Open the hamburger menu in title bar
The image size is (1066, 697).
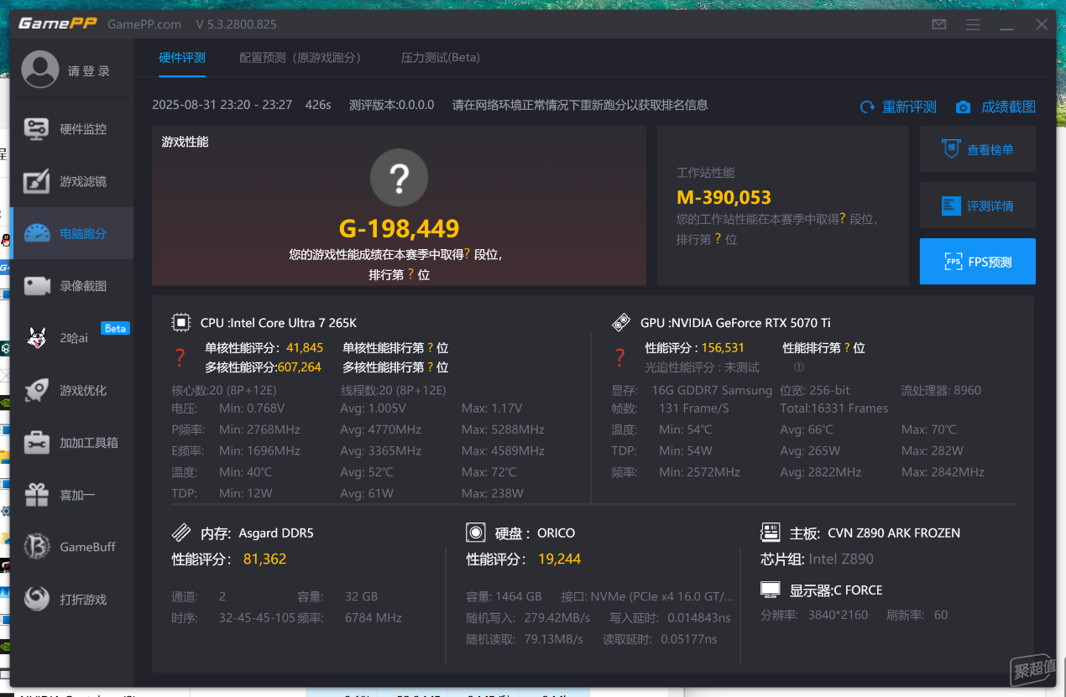(973, 24)
